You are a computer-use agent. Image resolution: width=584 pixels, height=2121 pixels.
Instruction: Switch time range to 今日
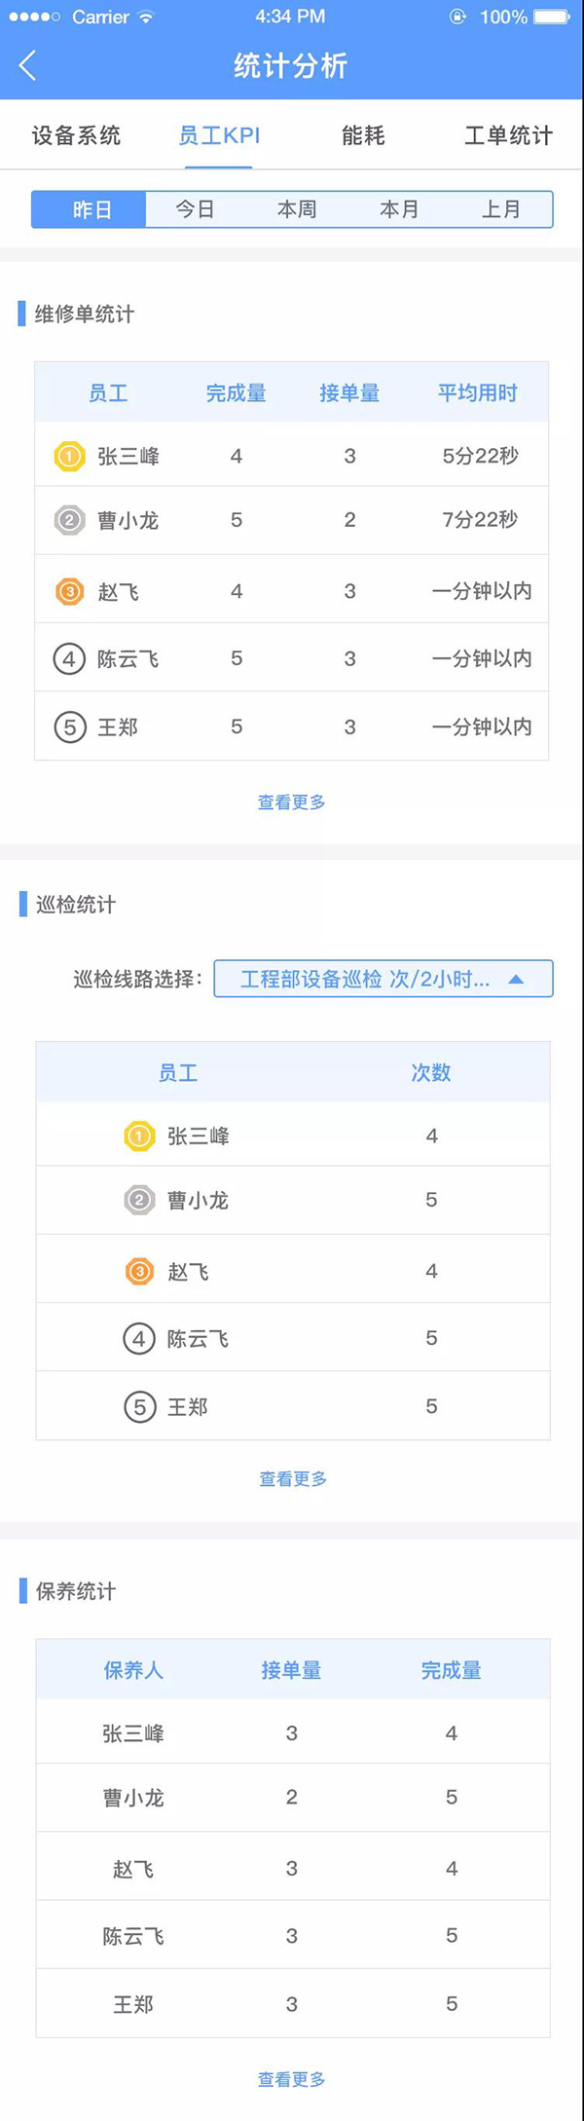tap(195, 209)
